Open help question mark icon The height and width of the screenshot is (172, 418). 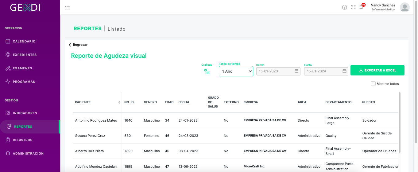pos(344,7)
